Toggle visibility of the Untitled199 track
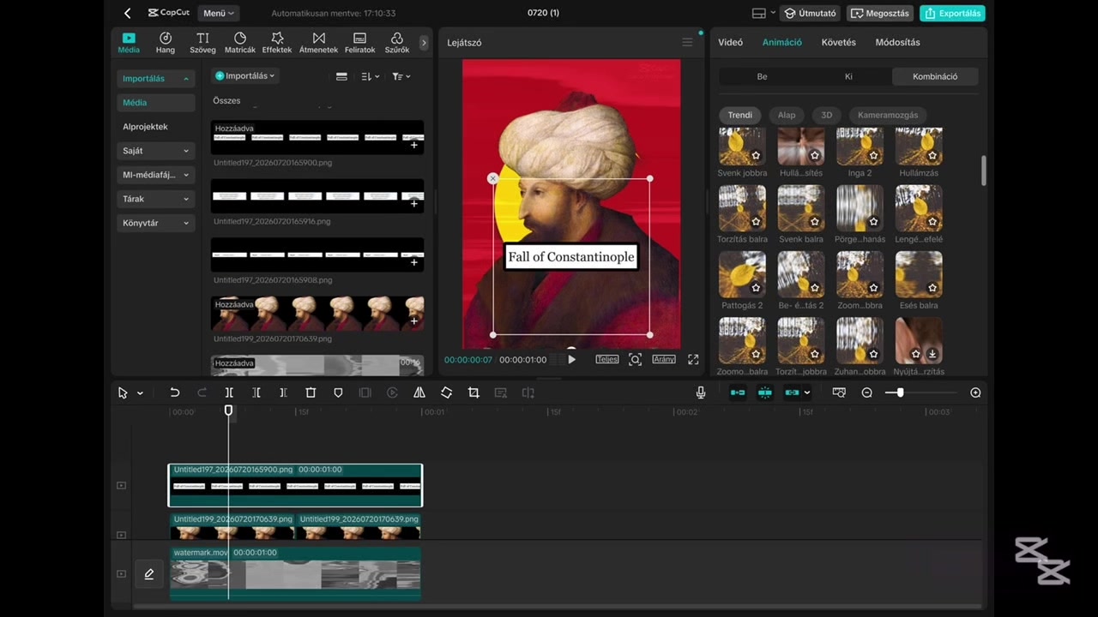 121,535
